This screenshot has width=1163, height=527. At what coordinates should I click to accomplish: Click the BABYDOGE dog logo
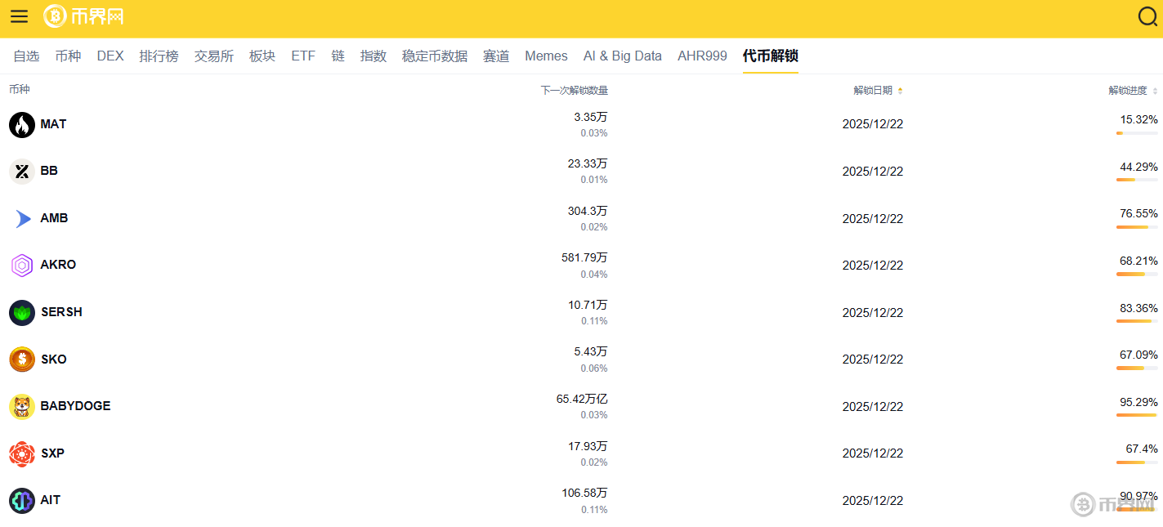click(21, 406)
